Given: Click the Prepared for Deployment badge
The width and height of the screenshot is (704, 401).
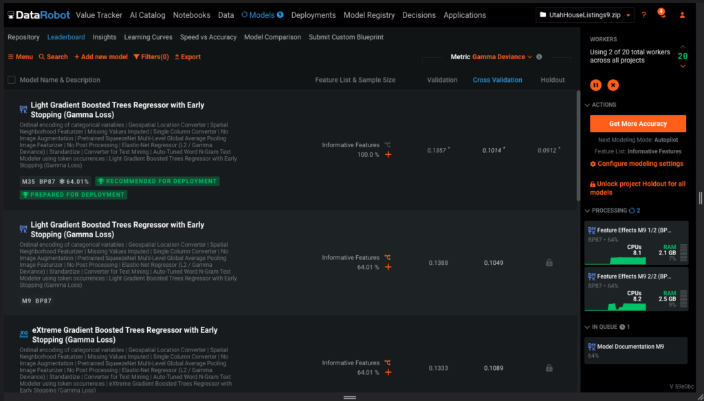Looking at the screenshot, I should (x=73, y=195).
